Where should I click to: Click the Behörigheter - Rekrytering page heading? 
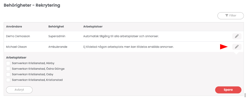pyautogui.click(x=32, y=5)
